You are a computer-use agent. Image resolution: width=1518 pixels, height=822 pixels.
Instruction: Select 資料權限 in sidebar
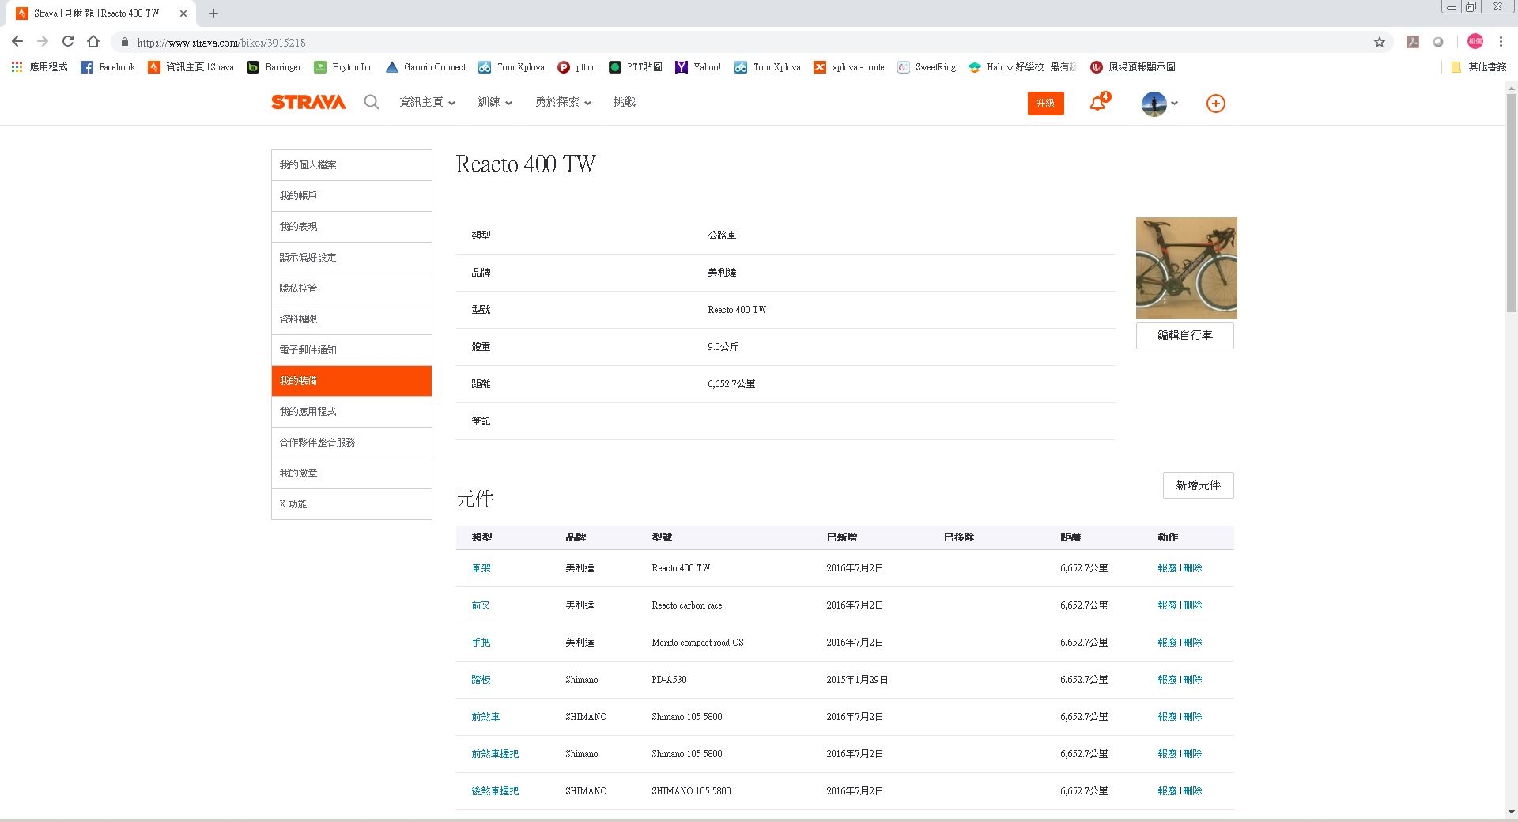pyautogui.click(x=352, y=319)
